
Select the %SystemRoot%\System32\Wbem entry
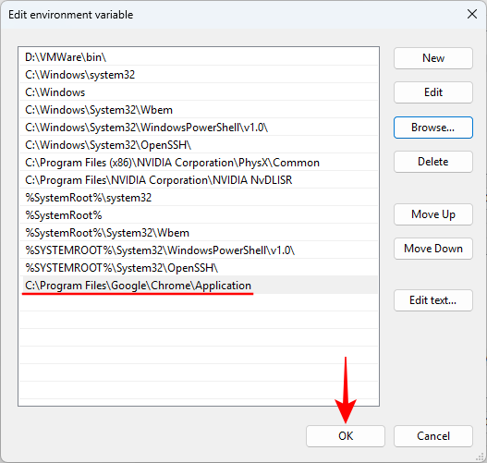click(199, 233)
